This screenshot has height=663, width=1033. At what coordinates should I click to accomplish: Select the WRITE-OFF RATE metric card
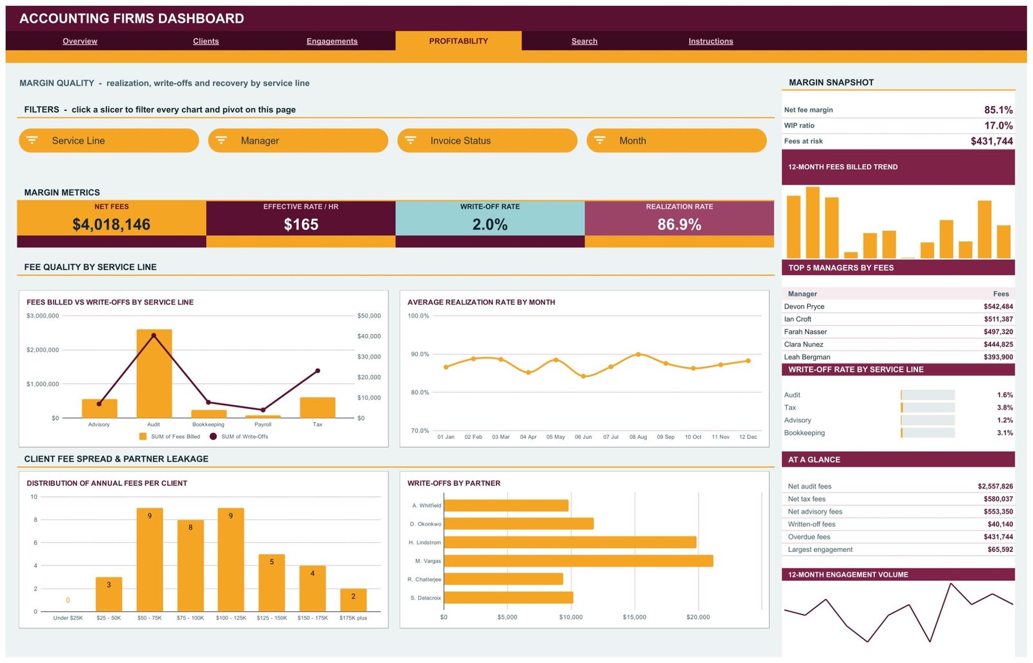490,224
